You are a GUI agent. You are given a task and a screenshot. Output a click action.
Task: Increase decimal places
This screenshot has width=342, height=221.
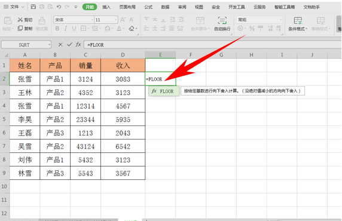click(270, 28)
